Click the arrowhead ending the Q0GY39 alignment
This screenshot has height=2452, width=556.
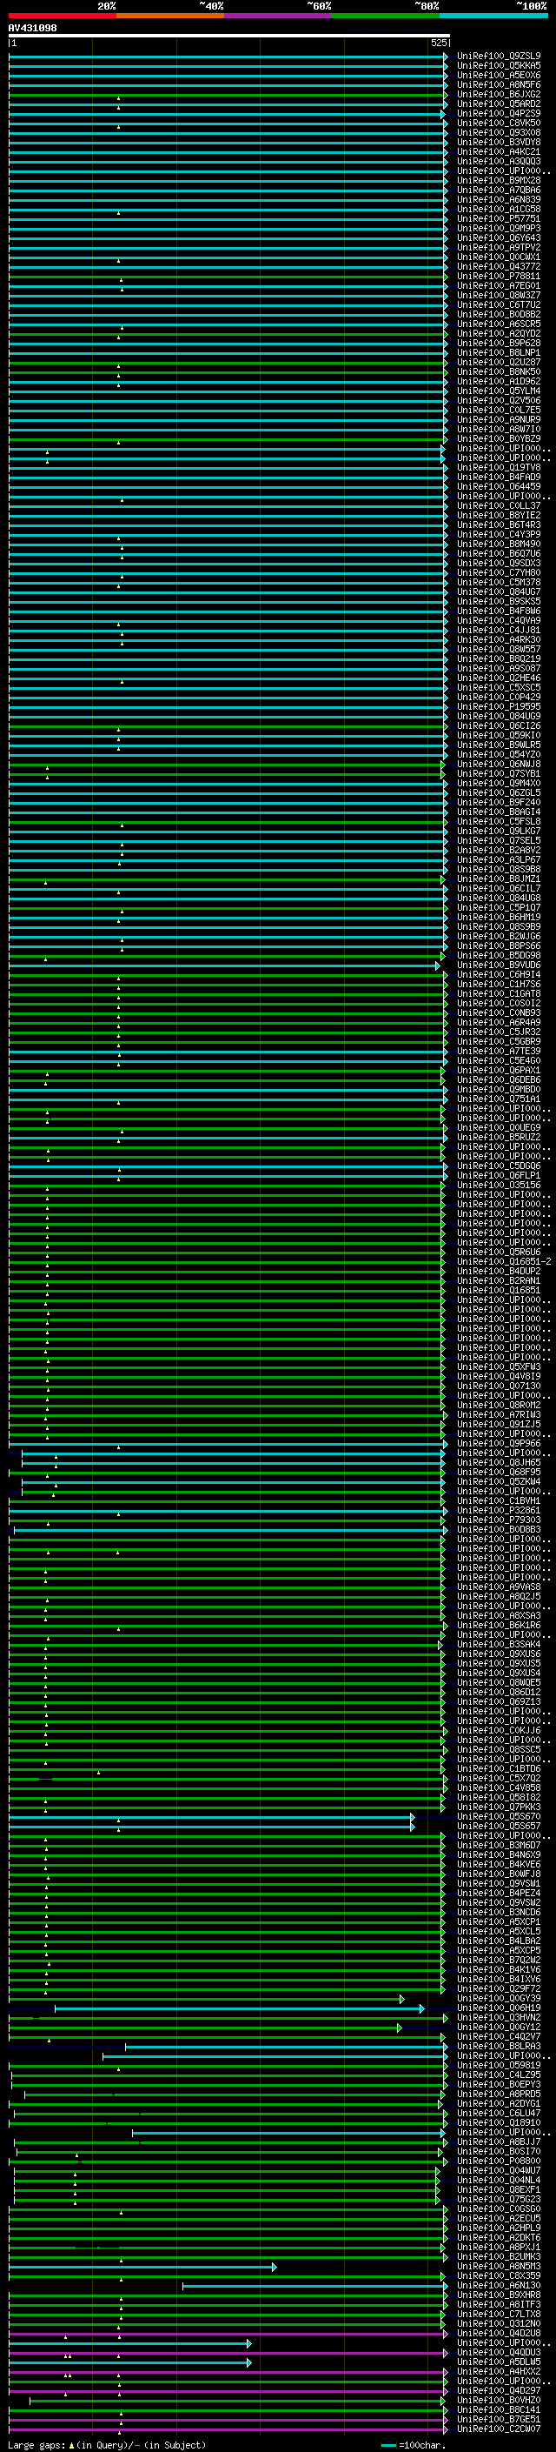tap(401, 1999)
